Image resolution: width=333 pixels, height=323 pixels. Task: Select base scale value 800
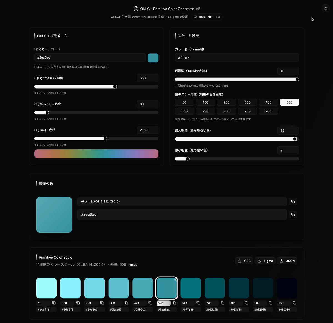tap(226, 111)
